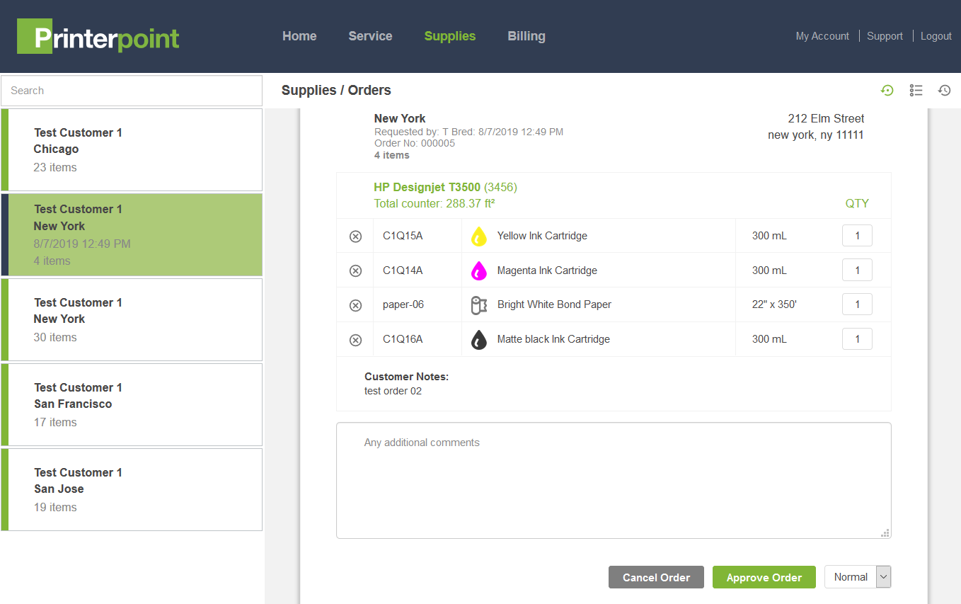Open the bulleted list view icon
Image resolution: width=961 pixels, height=604 pixels.
pos(916,90)
